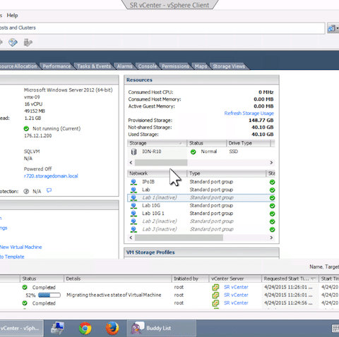Sort by the Type column header
The width and height of the screenshot is (339, 337).
tap(227, 173)
